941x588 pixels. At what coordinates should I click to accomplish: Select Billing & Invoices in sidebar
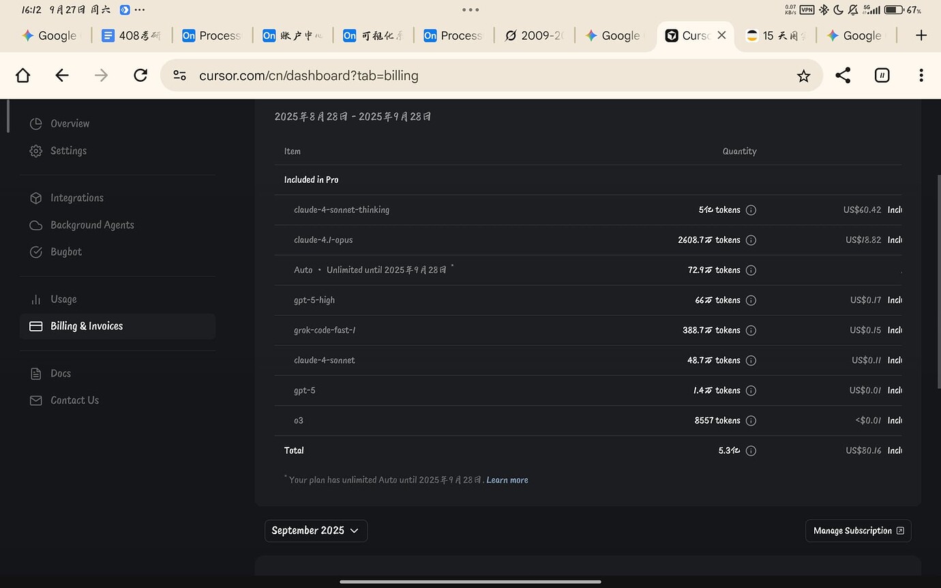(117, 326)
